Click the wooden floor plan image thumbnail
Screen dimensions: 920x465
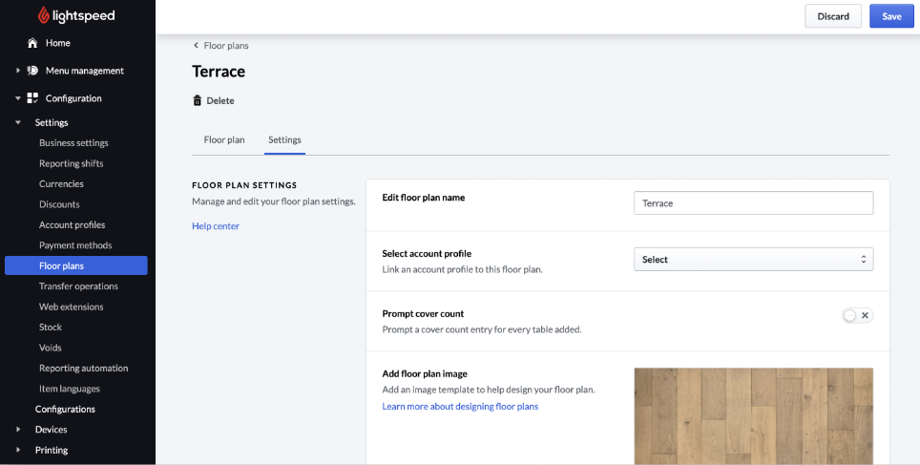[x=753, y=415]
